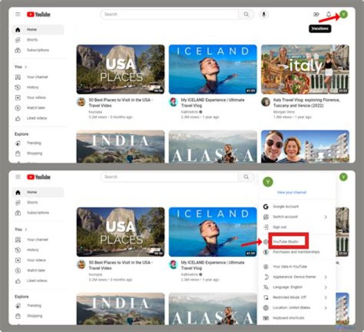Expand the Appearance: Device theme chevron
The image size is (364, 332).
coord(326,277)
